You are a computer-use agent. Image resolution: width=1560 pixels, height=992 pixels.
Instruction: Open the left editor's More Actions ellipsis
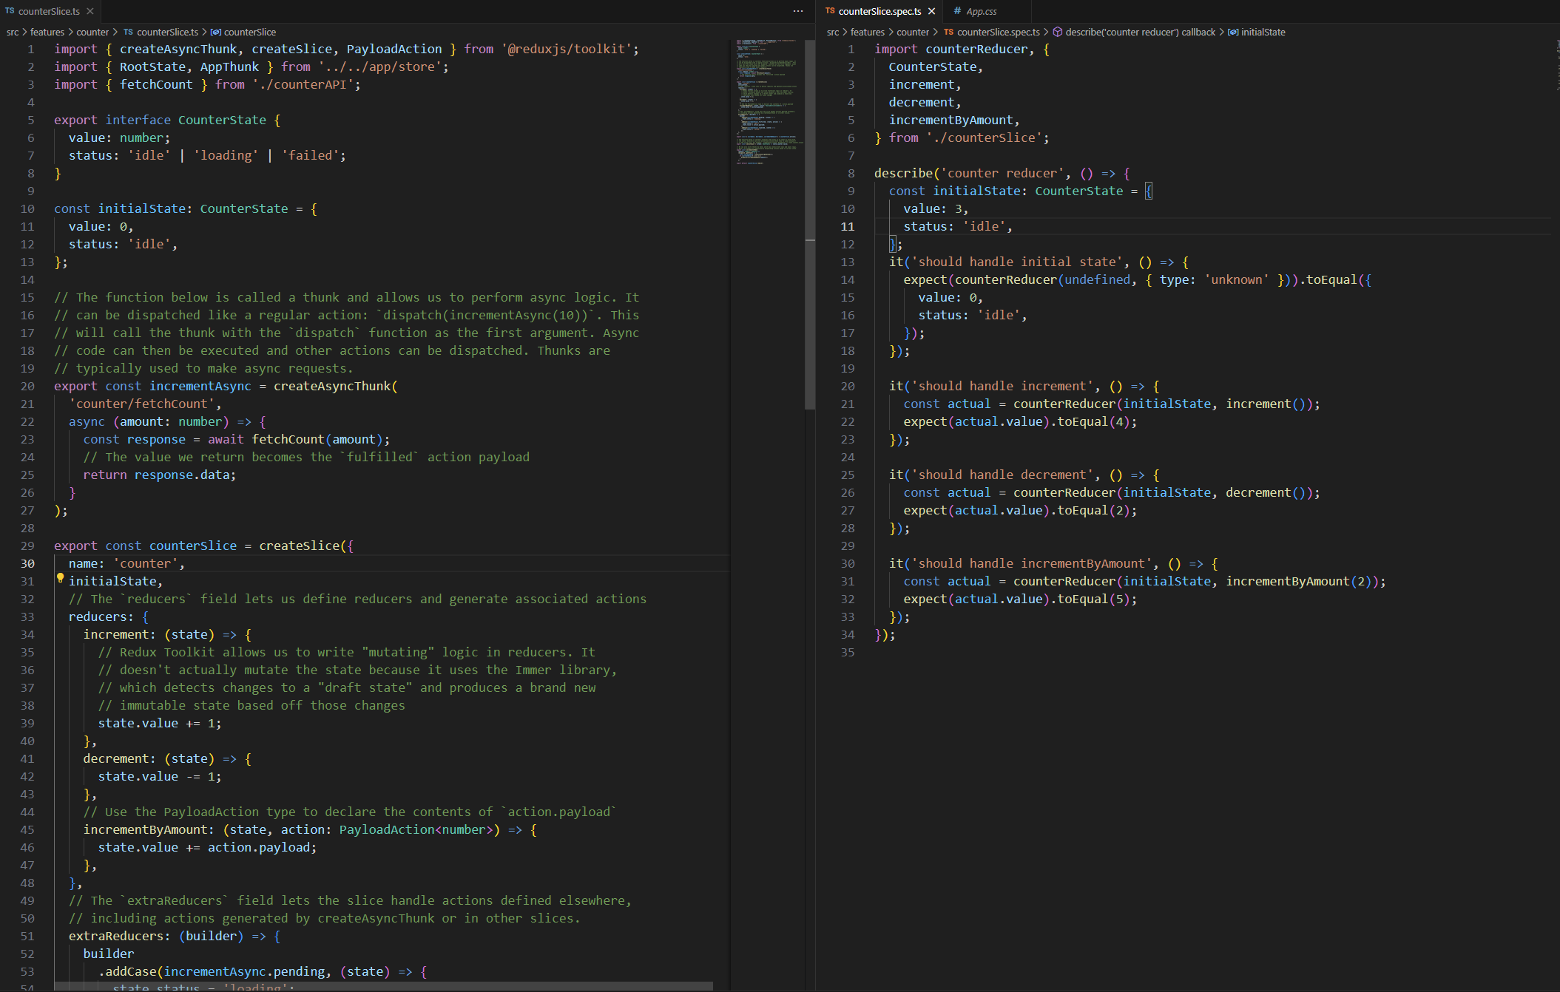797,11
